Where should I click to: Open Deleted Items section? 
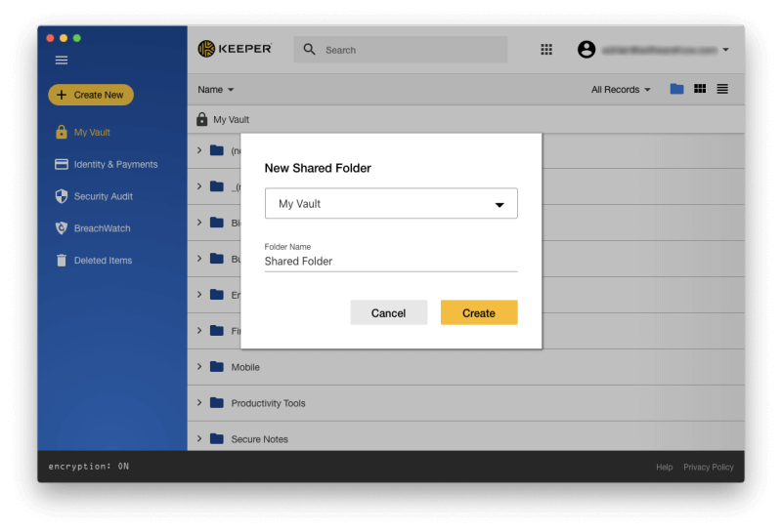(x=103, y=261)
